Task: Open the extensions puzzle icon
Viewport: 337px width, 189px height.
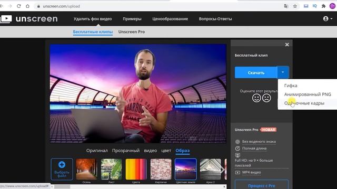Action: click(x=323, y=6)
